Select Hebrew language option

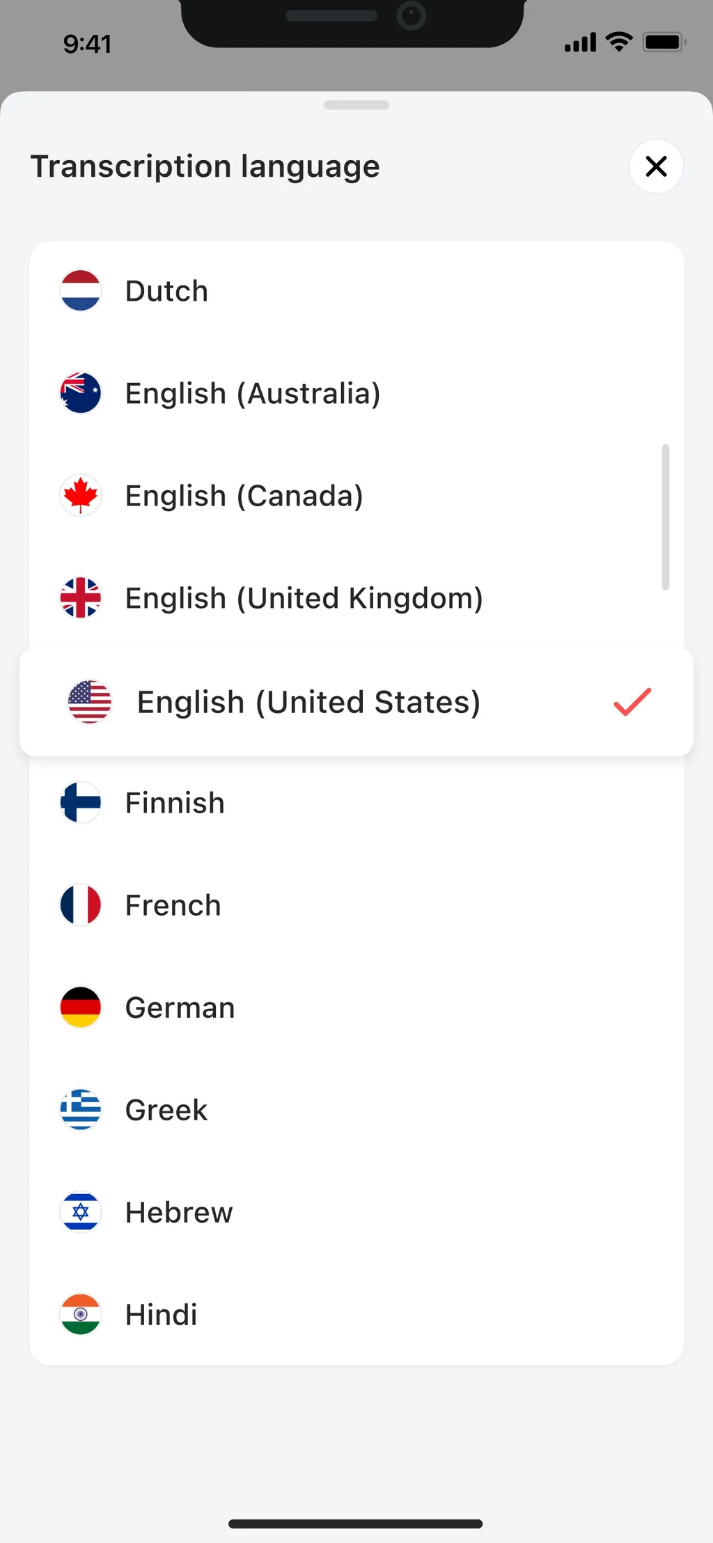[x=356, y=1212]
